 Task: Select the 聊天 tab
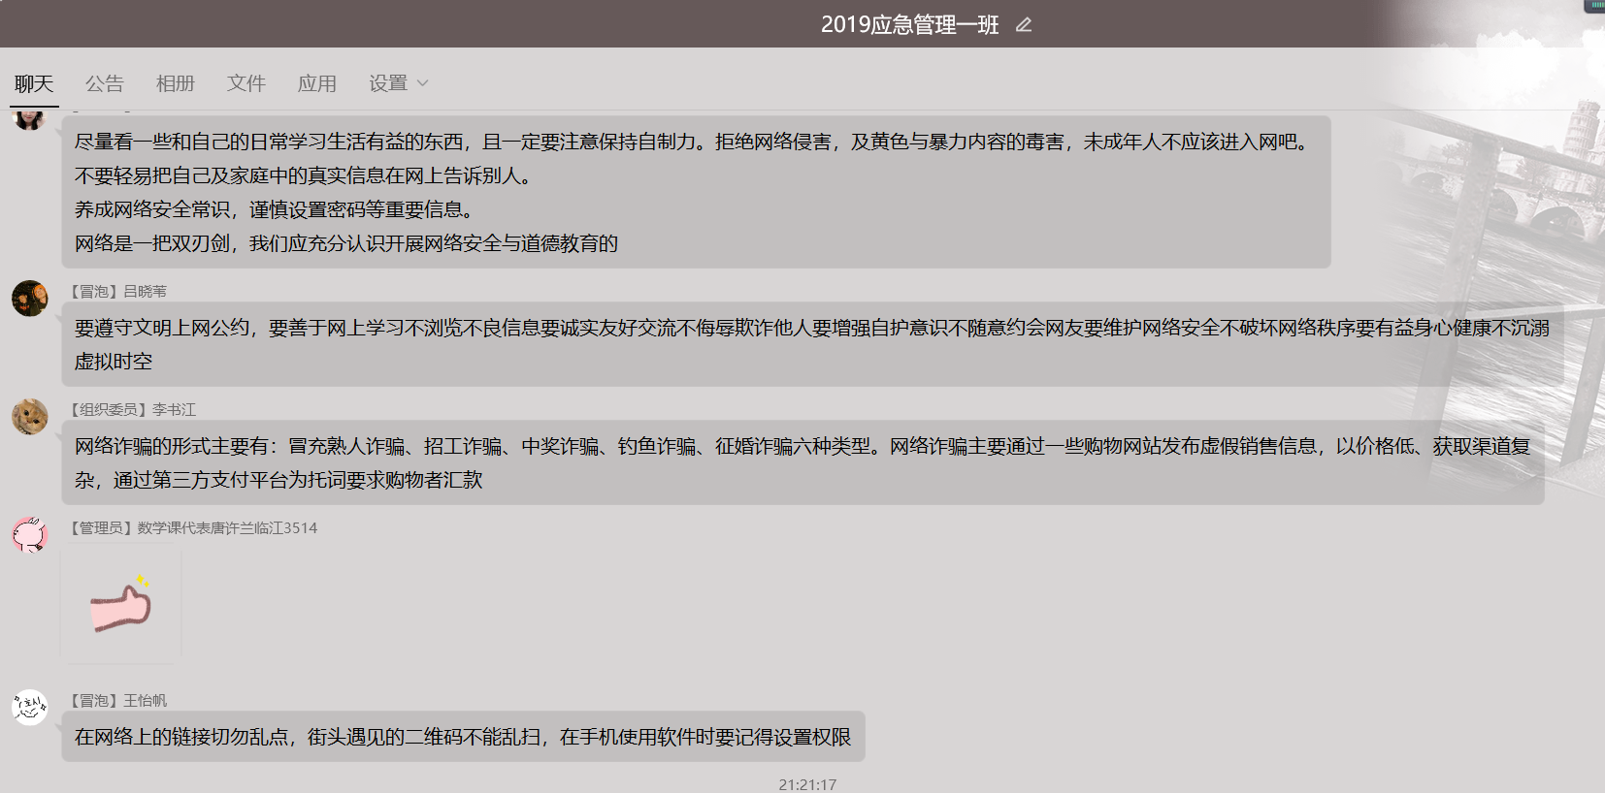click(x=34, y=83)
